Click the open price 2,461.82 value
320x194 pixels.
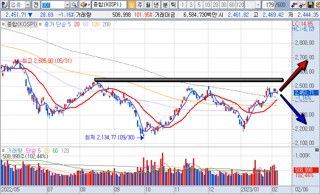[x=238, y=15]
